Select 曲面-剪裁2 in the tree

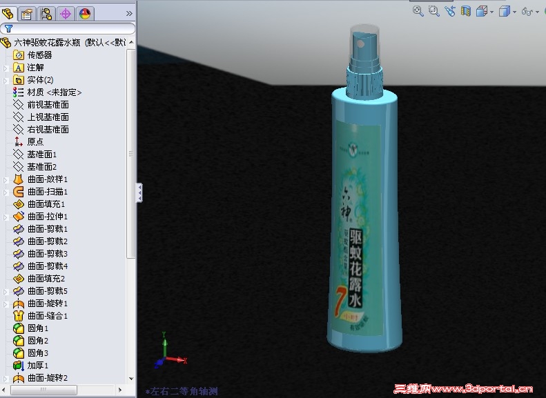click(48, 241)
